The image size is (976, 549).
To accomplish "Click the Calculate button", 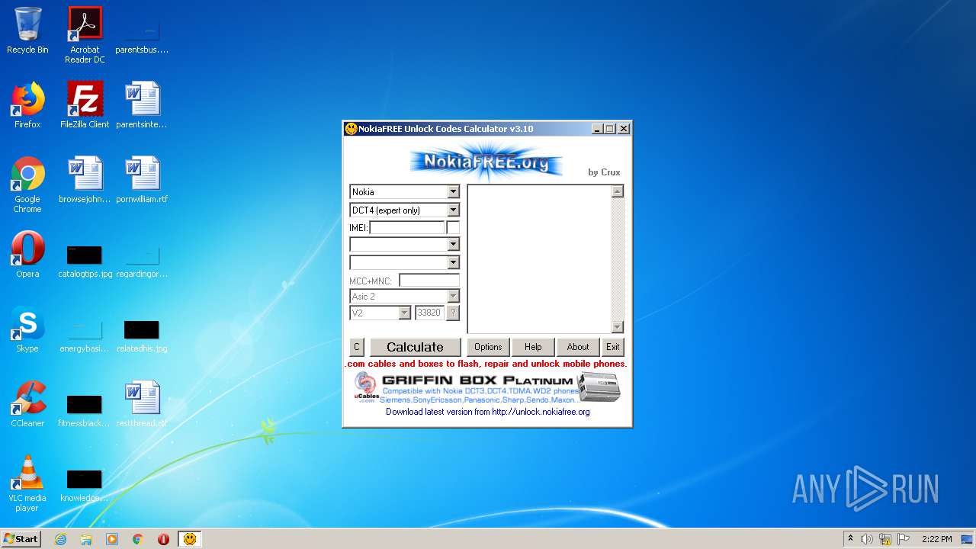I will [415, 347].
